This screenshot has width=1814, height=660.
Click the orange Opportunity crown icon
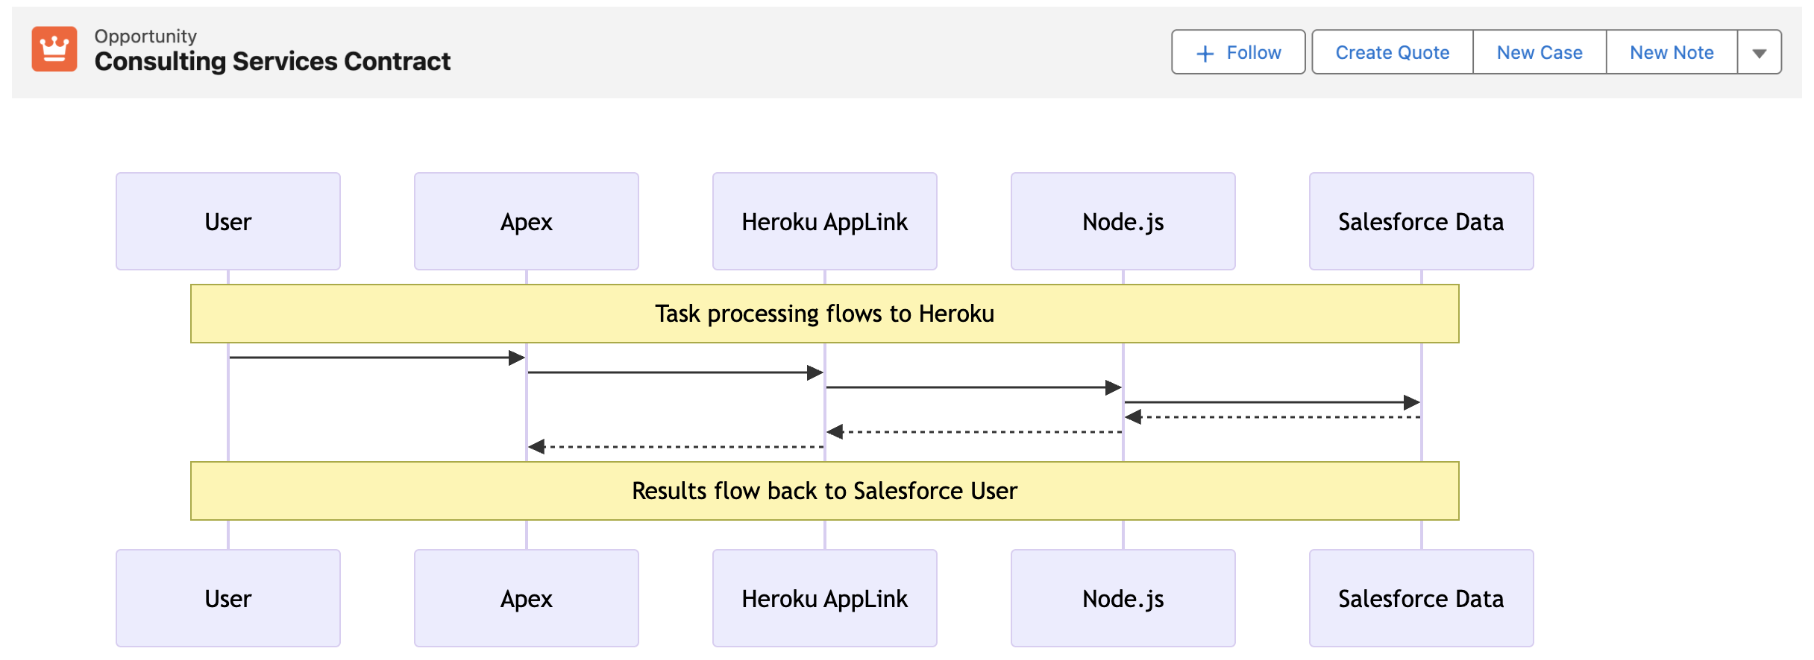pos(54,49)
